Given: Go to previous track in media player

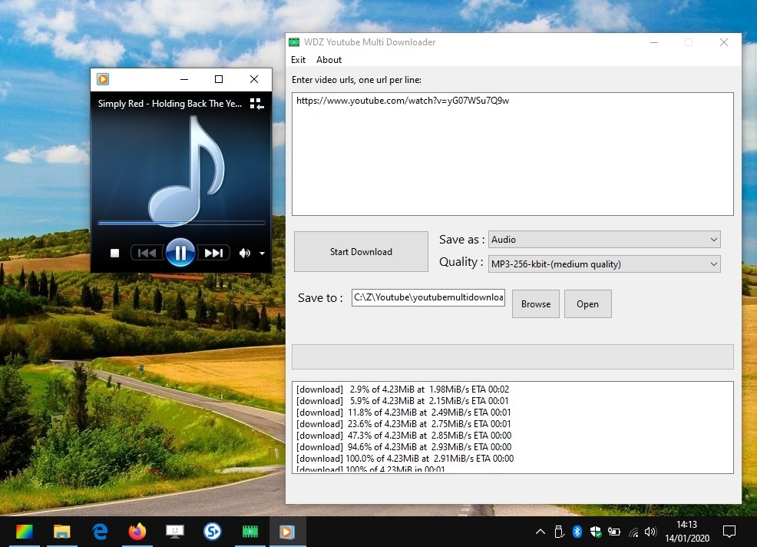Looking at the screenshot, I should [147, 253].
